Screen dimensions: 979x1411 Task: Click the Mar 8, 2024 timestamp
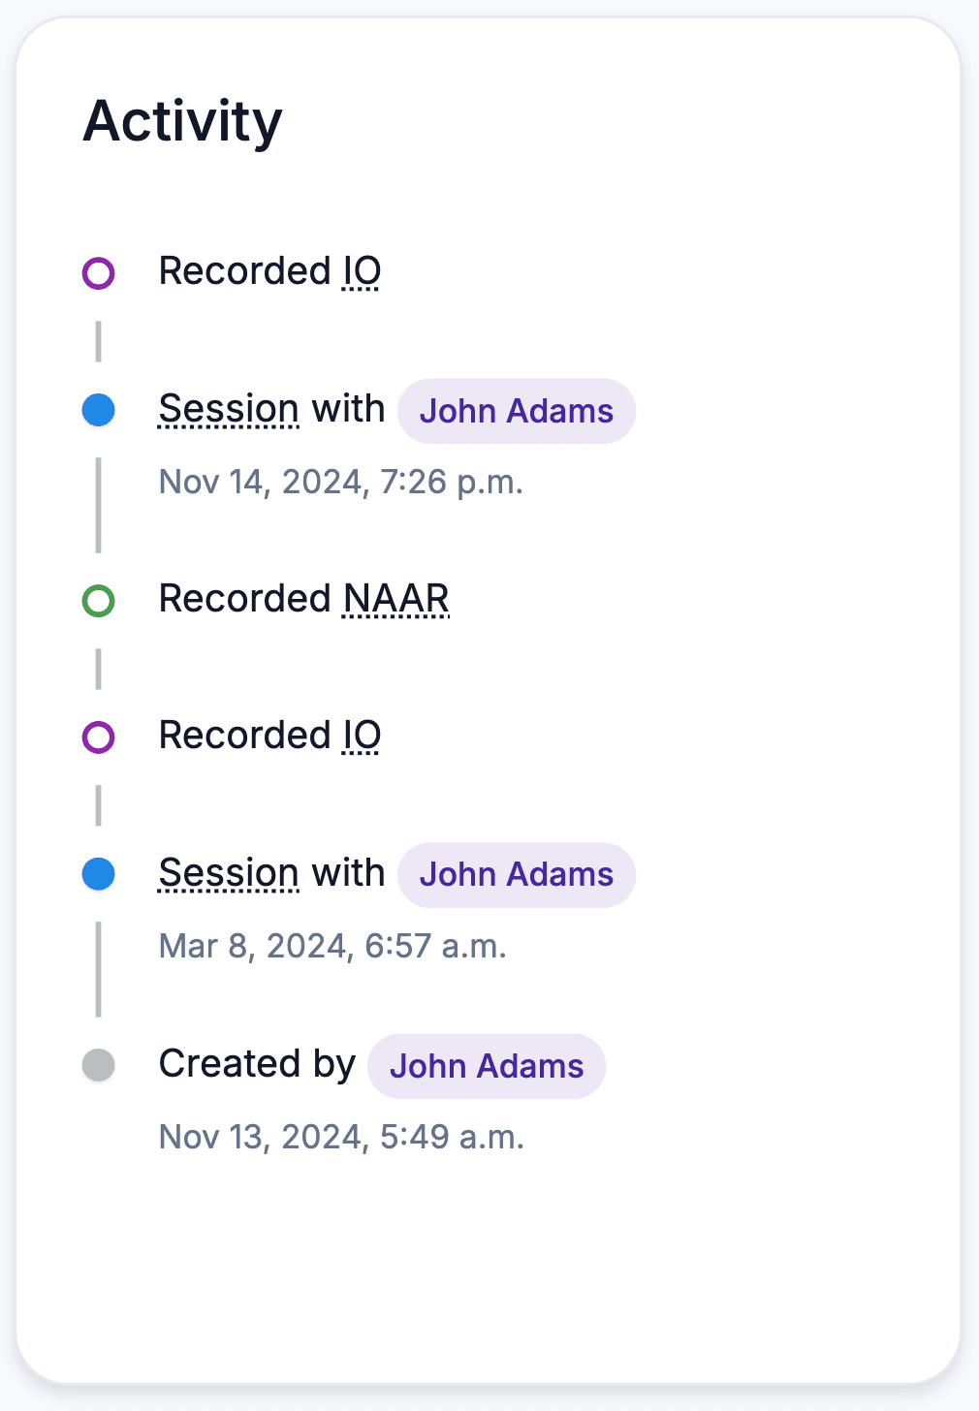click(x=333, y=945)
